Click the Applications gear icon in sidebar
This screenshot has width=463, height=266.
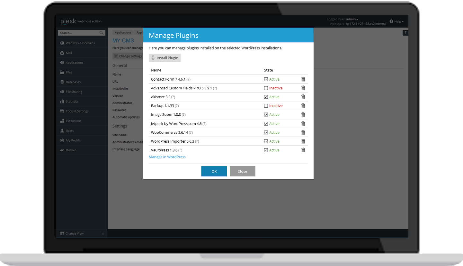tap(62, 62)
